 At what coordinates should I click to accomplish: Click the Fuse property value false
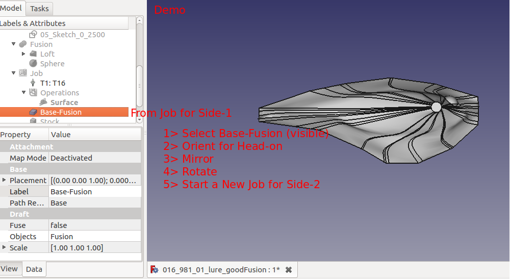(x=59, y=225)
